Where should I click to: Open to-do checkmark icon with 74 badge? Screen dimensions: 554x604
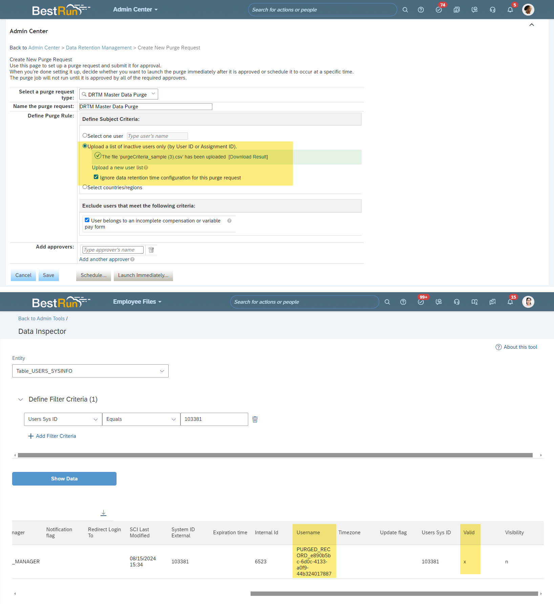pos(439,10)
